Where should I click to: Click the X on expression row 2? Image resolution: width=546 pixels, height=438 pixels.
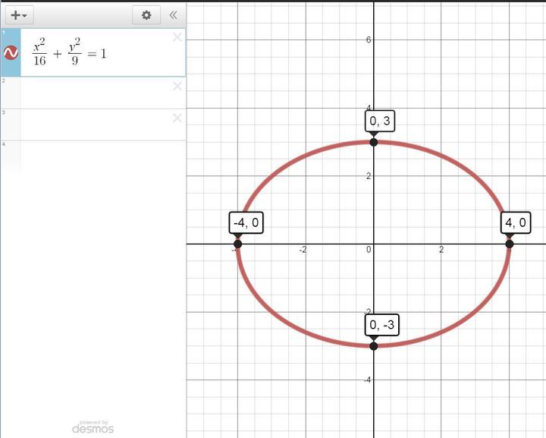pyautogui.click(x=177, y=86)
